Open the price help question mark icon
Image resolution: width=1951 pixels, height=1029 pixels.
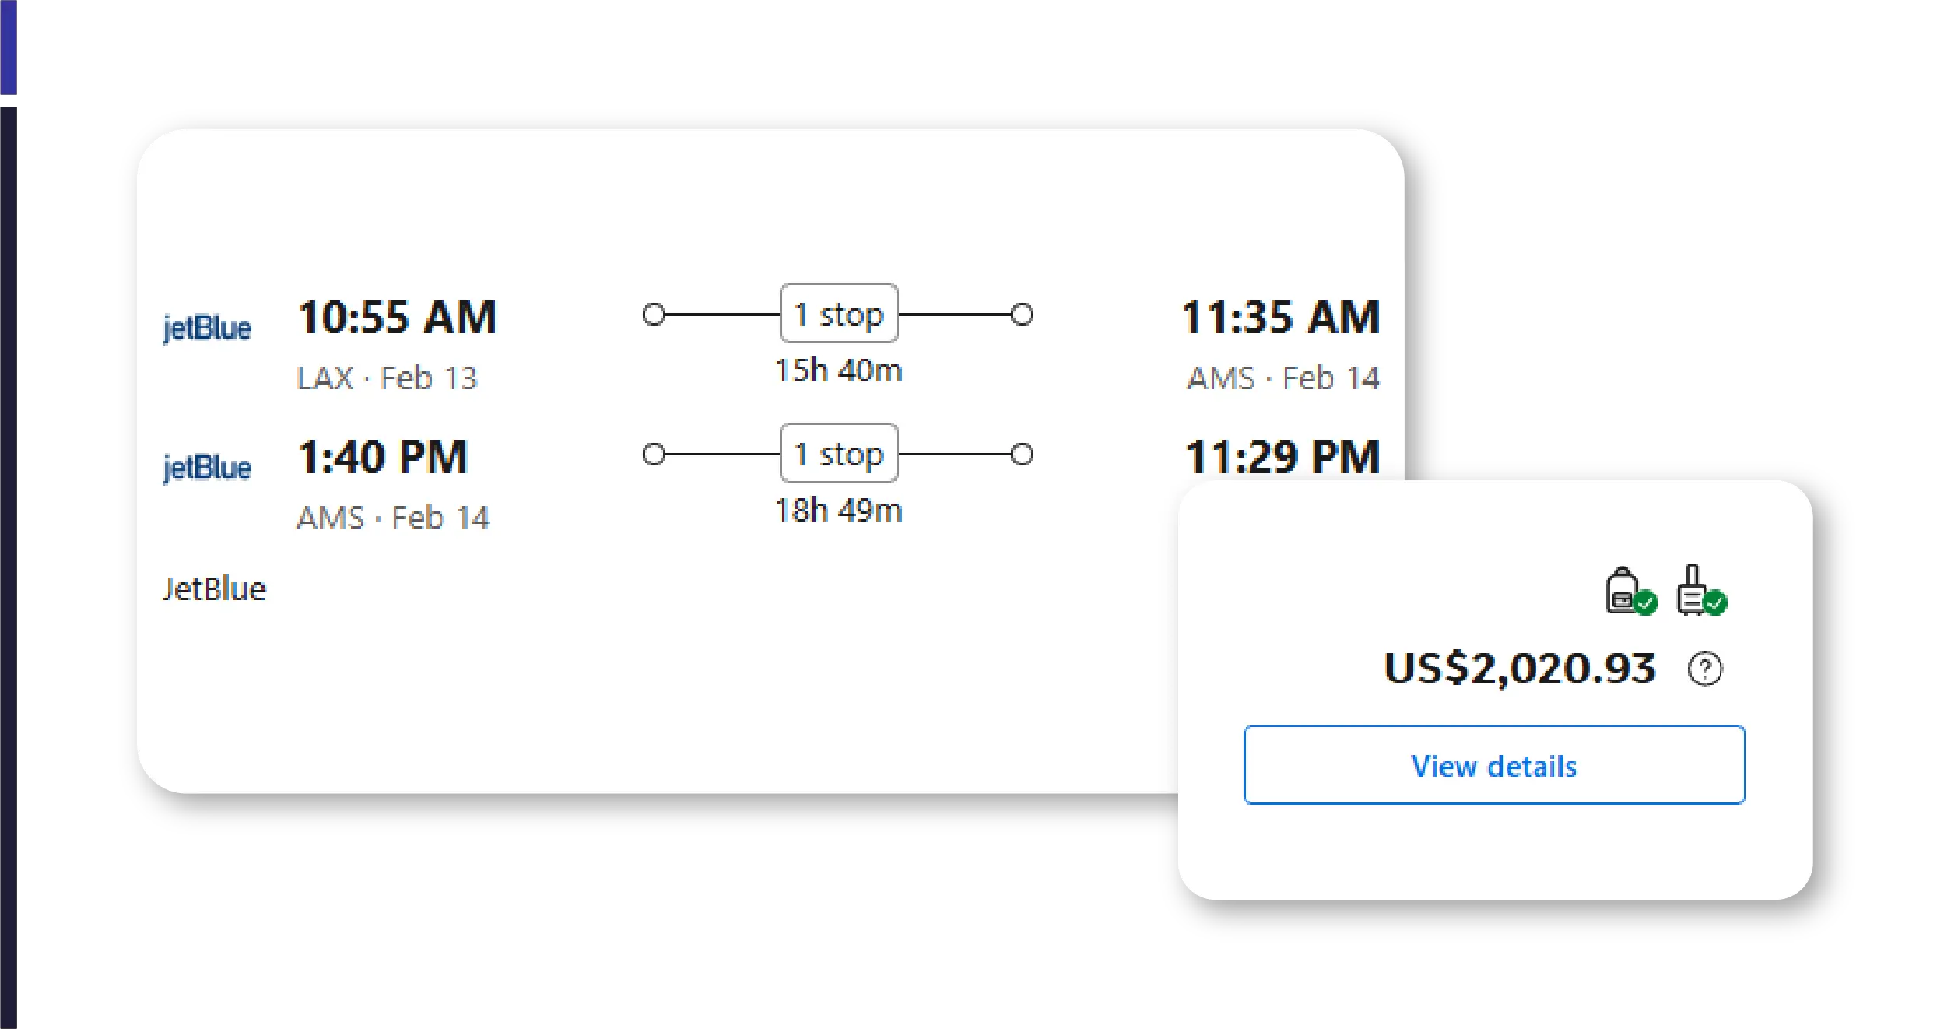click(x=1704, y=669)
